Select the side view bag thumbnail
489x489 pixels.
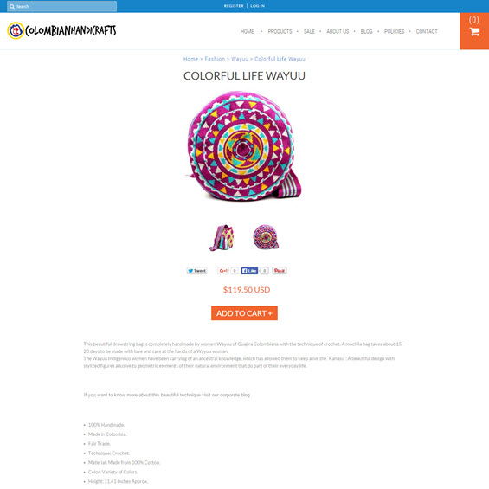(222, 238)
